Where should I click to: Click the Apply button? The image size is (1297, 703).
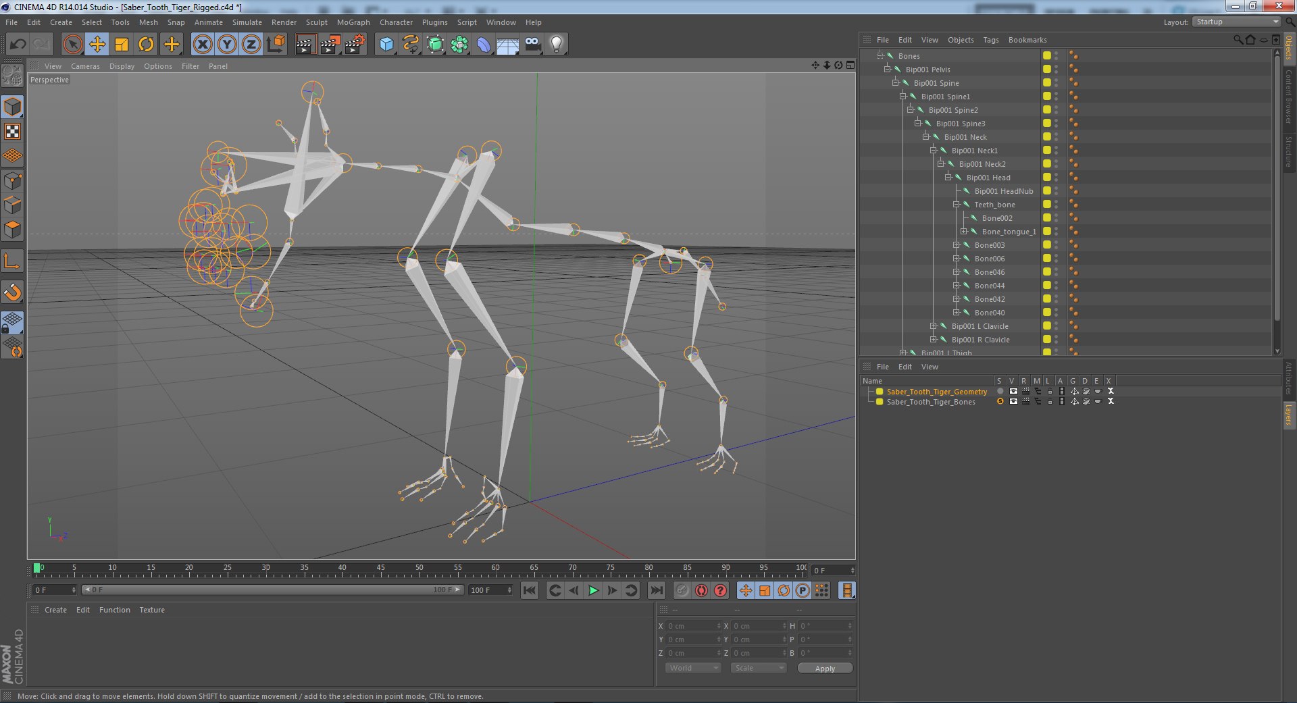(825, 669)
